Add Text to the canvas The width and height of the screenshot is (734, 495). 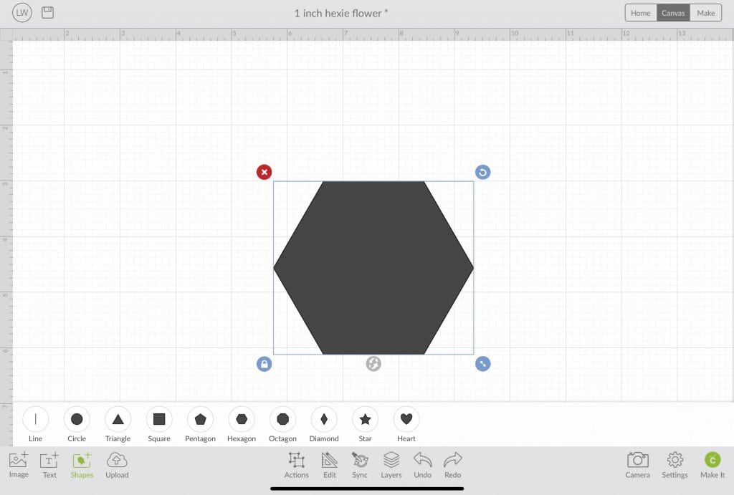(49, 465)
